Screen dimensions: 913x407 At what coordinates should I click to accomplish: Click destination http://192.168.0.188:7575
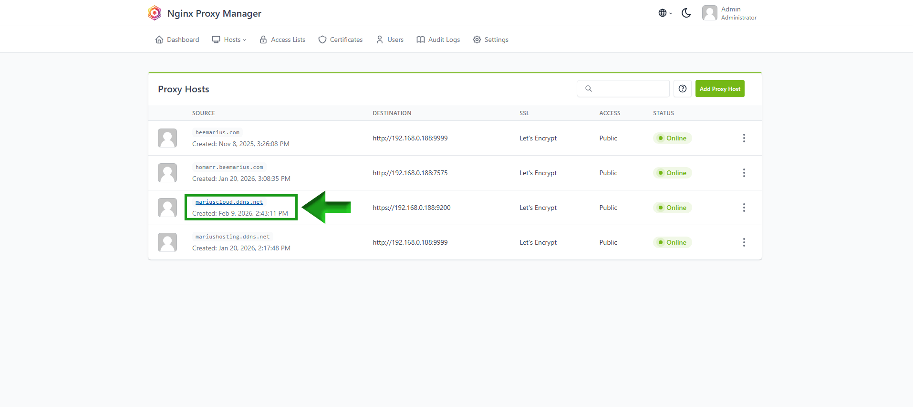[x=410, y=173]
